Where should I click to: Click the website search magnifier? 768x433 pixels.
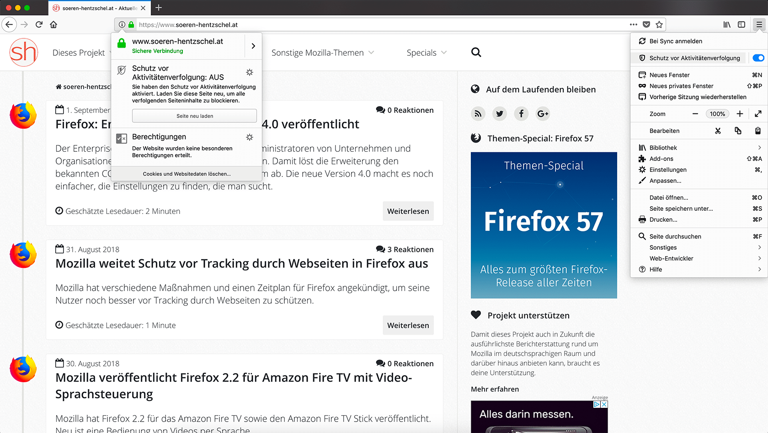(476, 52)
